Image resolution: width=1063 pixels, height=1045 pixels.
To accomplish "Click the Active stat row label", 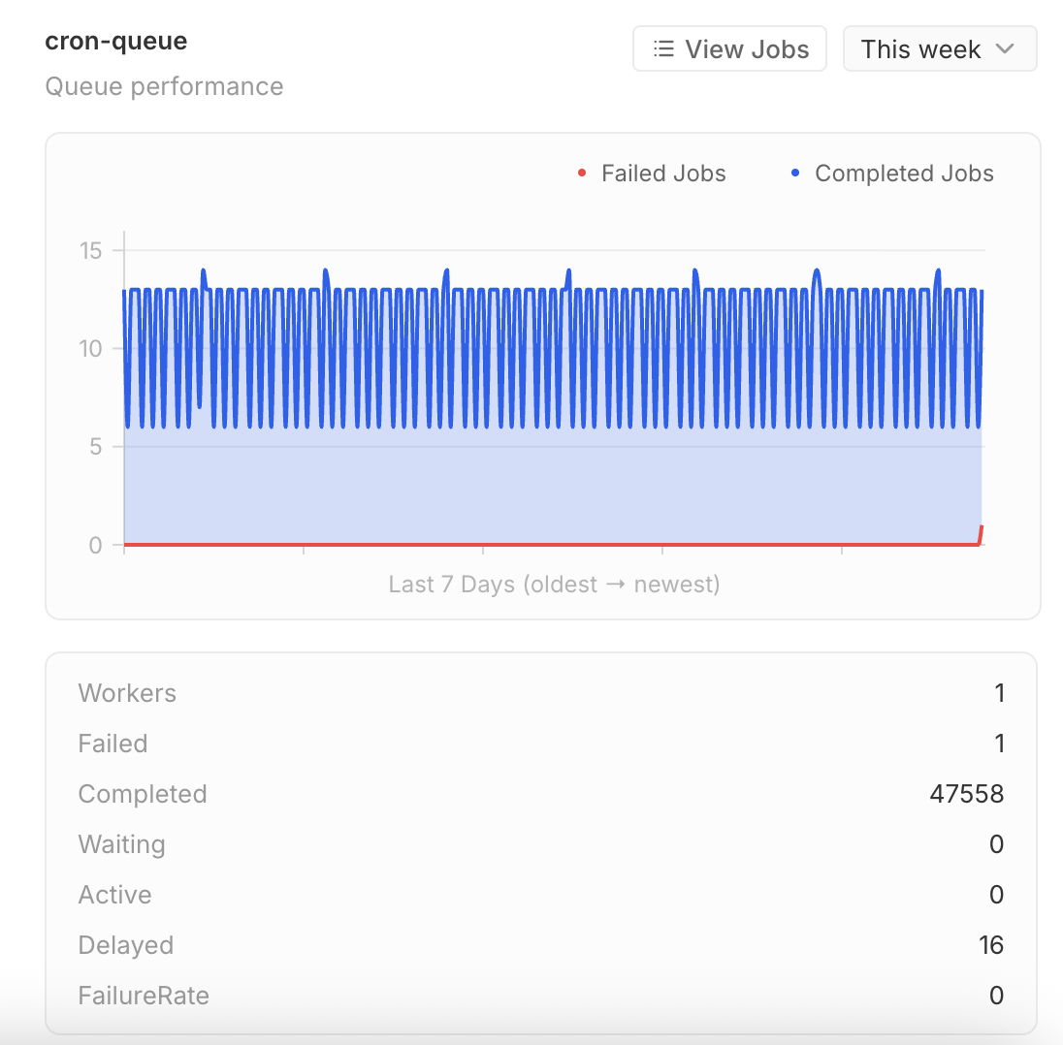I will pos(114,895).
